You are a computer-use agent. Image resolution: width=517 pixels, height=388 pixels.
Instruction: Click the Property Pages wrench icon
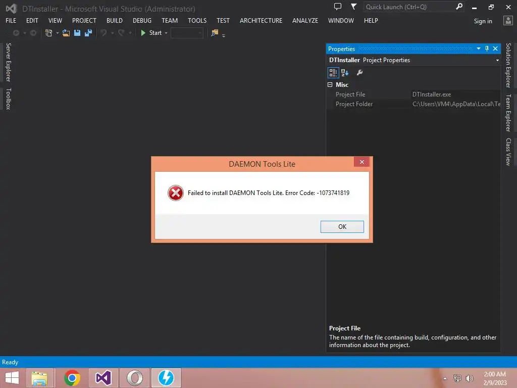[359, 73]
